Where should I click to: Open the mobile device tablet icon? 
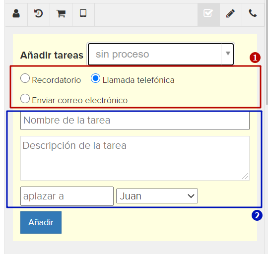pyautogui.click(x=83, y=13)
